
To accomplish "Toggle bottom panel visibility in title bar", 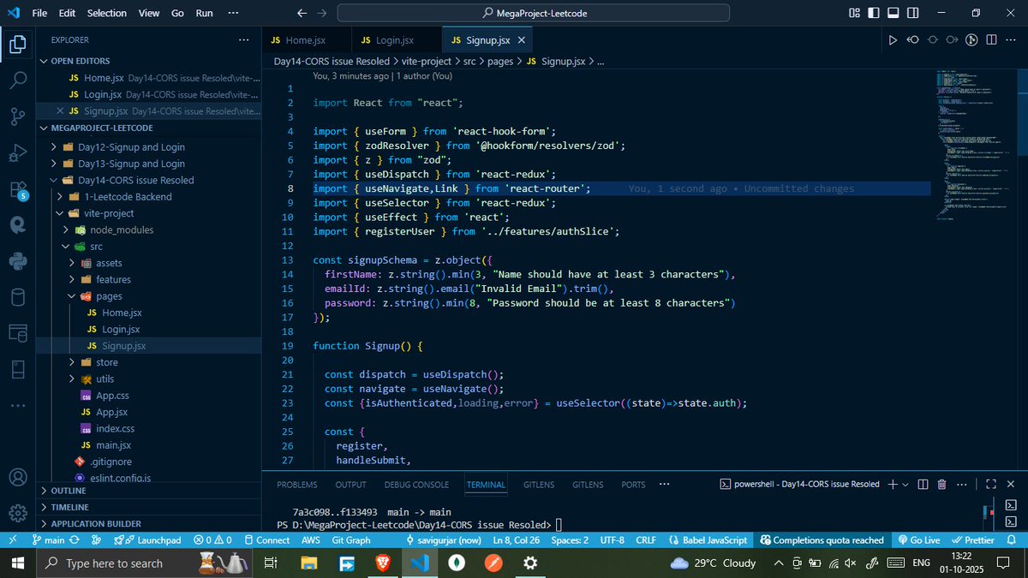I will [893, 13].
